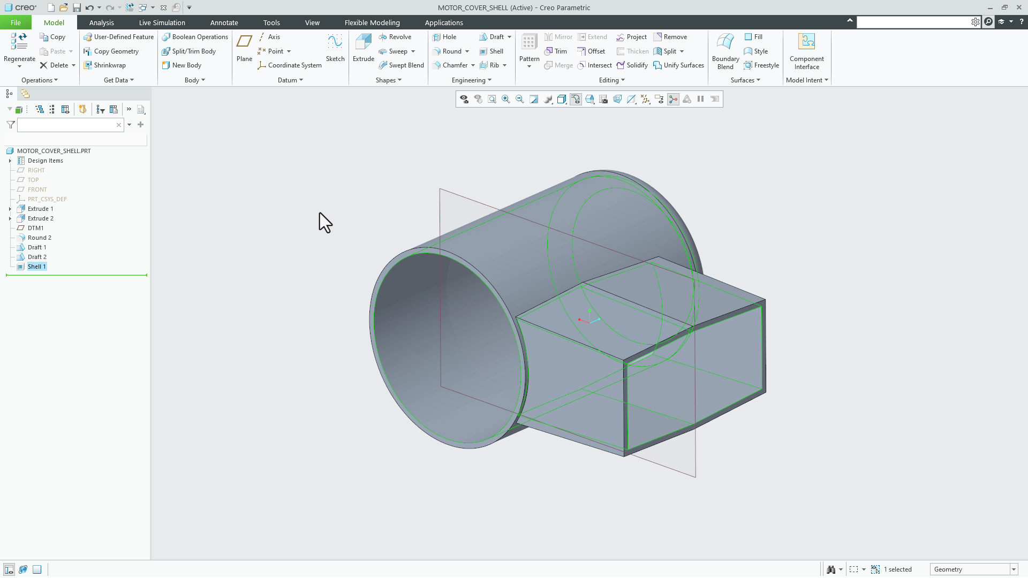Screen dimensions: 1028x578
Task: Expand the Extrude 1 tree node
Action: pyautogui.click(x=10, y=209)
